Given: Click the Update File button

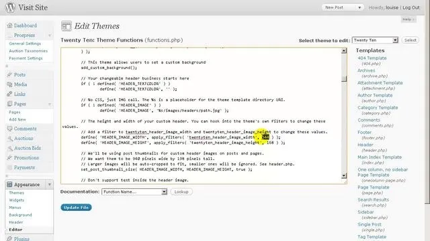Looking at the screenshot, I should pyautogui.click(x=76, y=208).
